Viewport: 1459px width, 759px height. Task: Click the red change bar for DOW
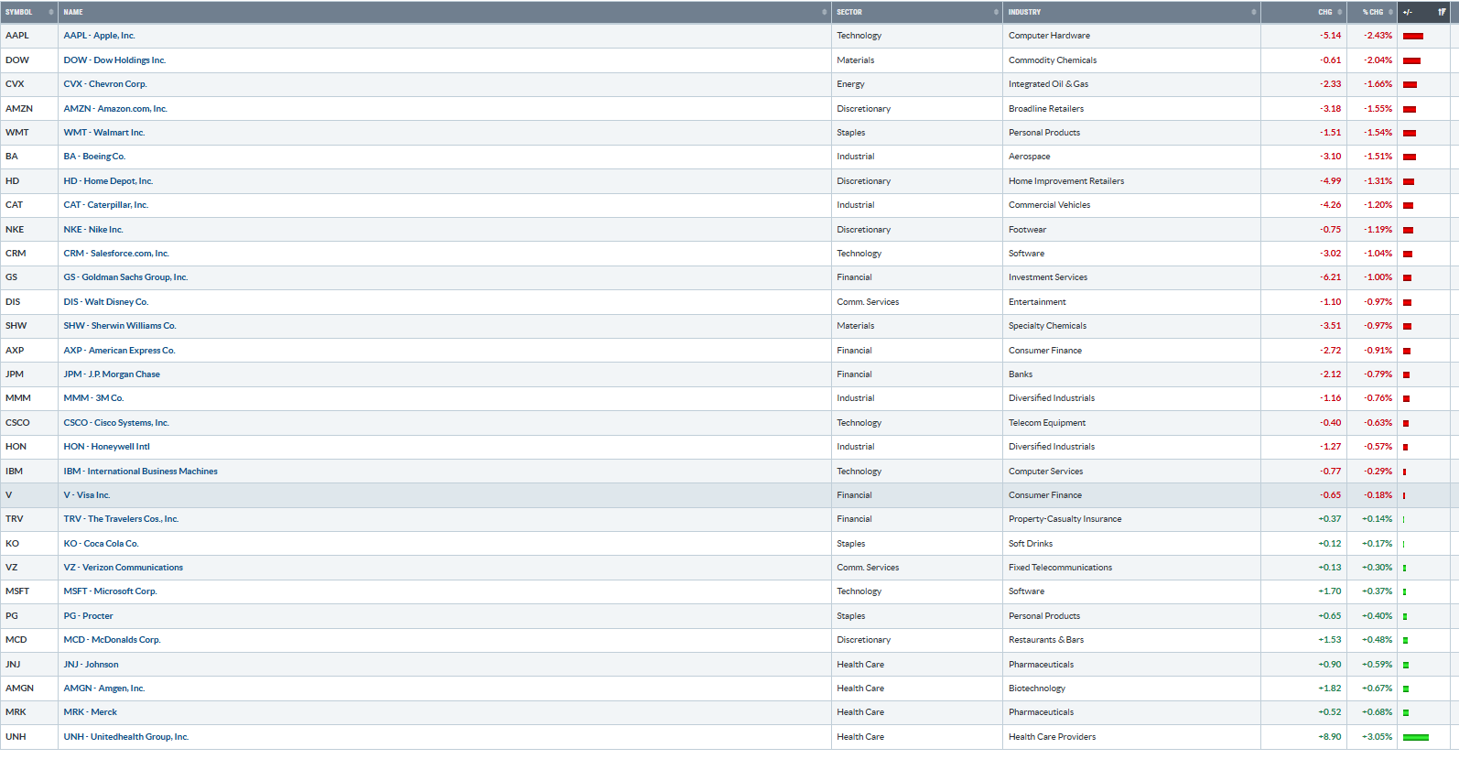1411,60
